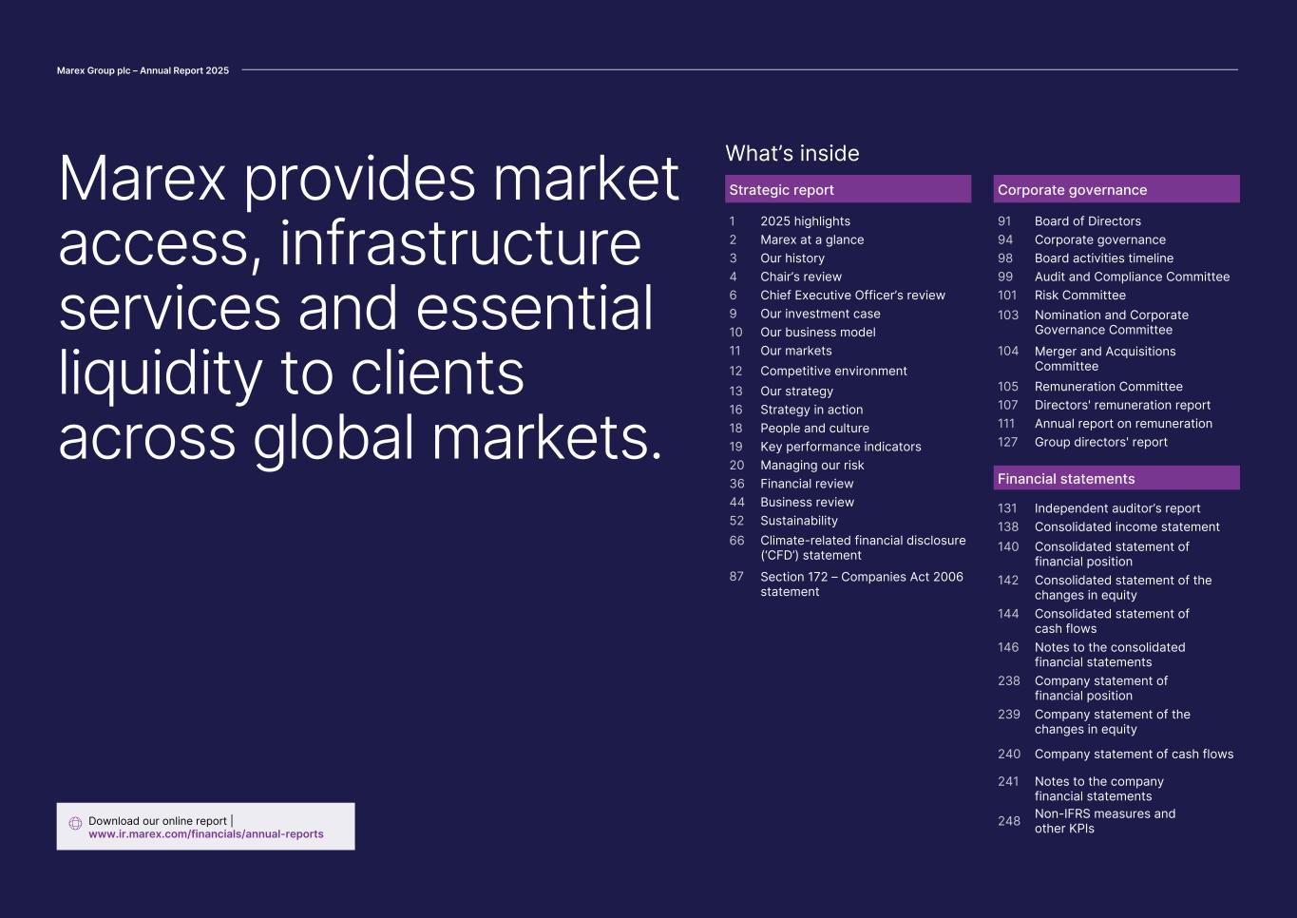Click Company statement of the changes in equity
The height and width of the screenshot is (918, 1297).
pos(1112,722)
